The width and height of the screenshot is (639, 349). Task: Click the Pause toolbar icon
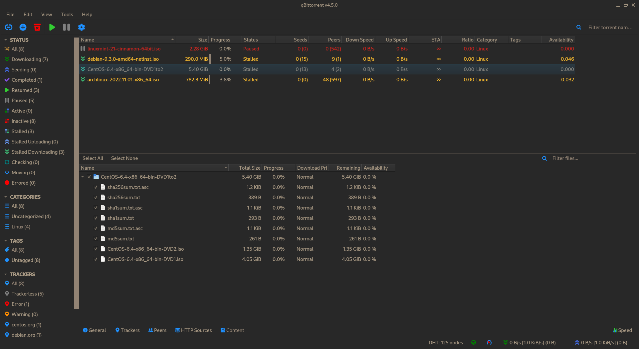pyautogui.click(x=67, y=27)
